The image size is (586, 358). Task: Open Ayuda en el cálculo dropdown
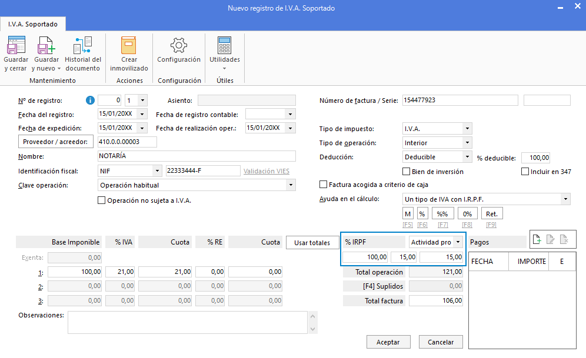565,199
